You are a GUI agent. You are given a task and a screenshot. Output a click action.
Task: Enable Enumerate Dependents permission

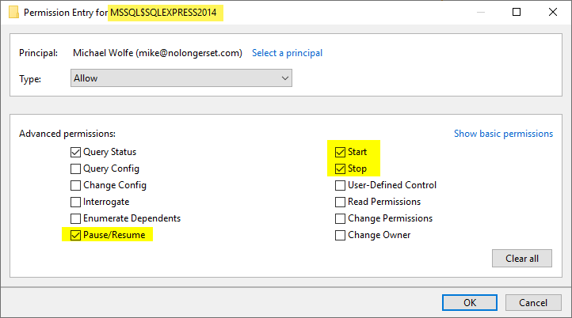click(75, 218)
